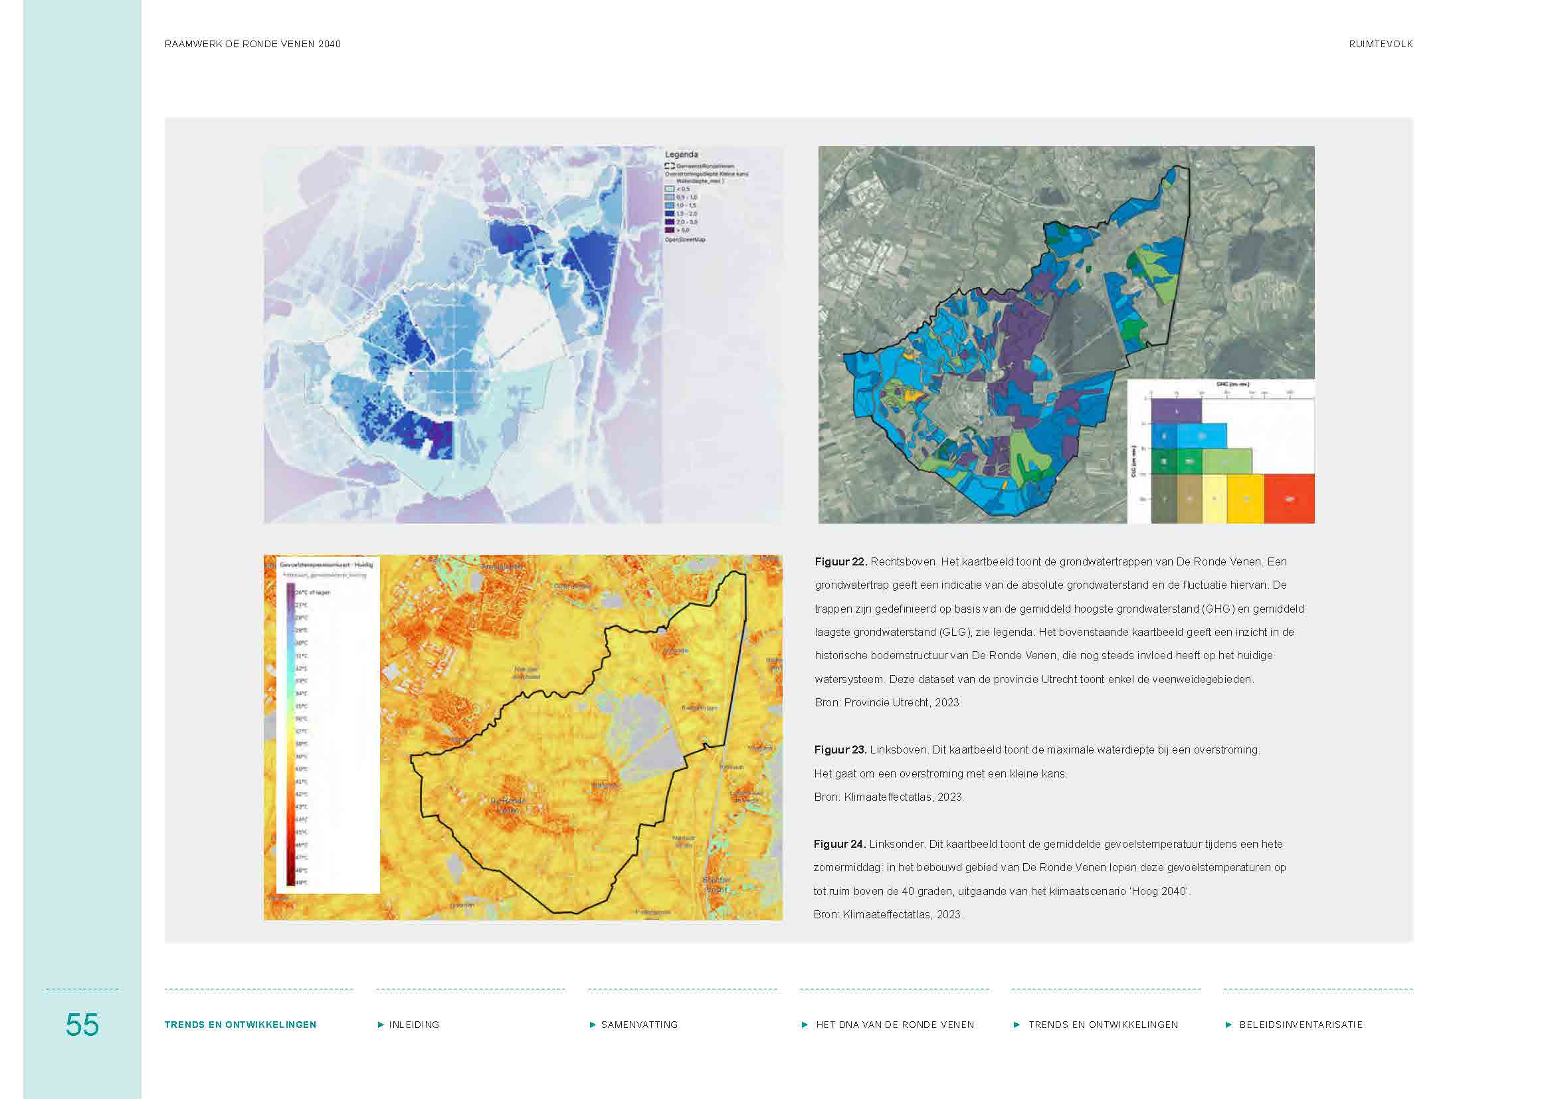The image size is (1554, 1099).
Task: Select the SAMENVATTING footer navigation item
Action: (x=640, y=1025)
